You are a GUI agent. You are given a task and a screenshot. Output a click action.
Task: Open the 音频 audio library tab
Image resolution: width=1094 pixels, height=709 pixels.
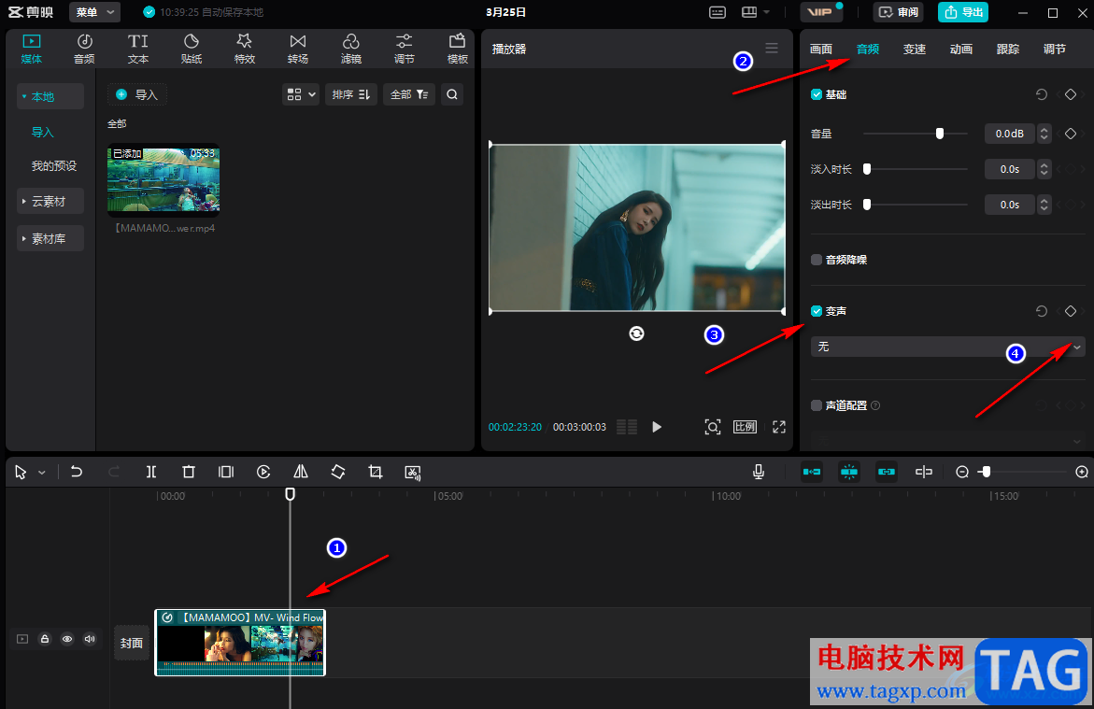(84, 49)
